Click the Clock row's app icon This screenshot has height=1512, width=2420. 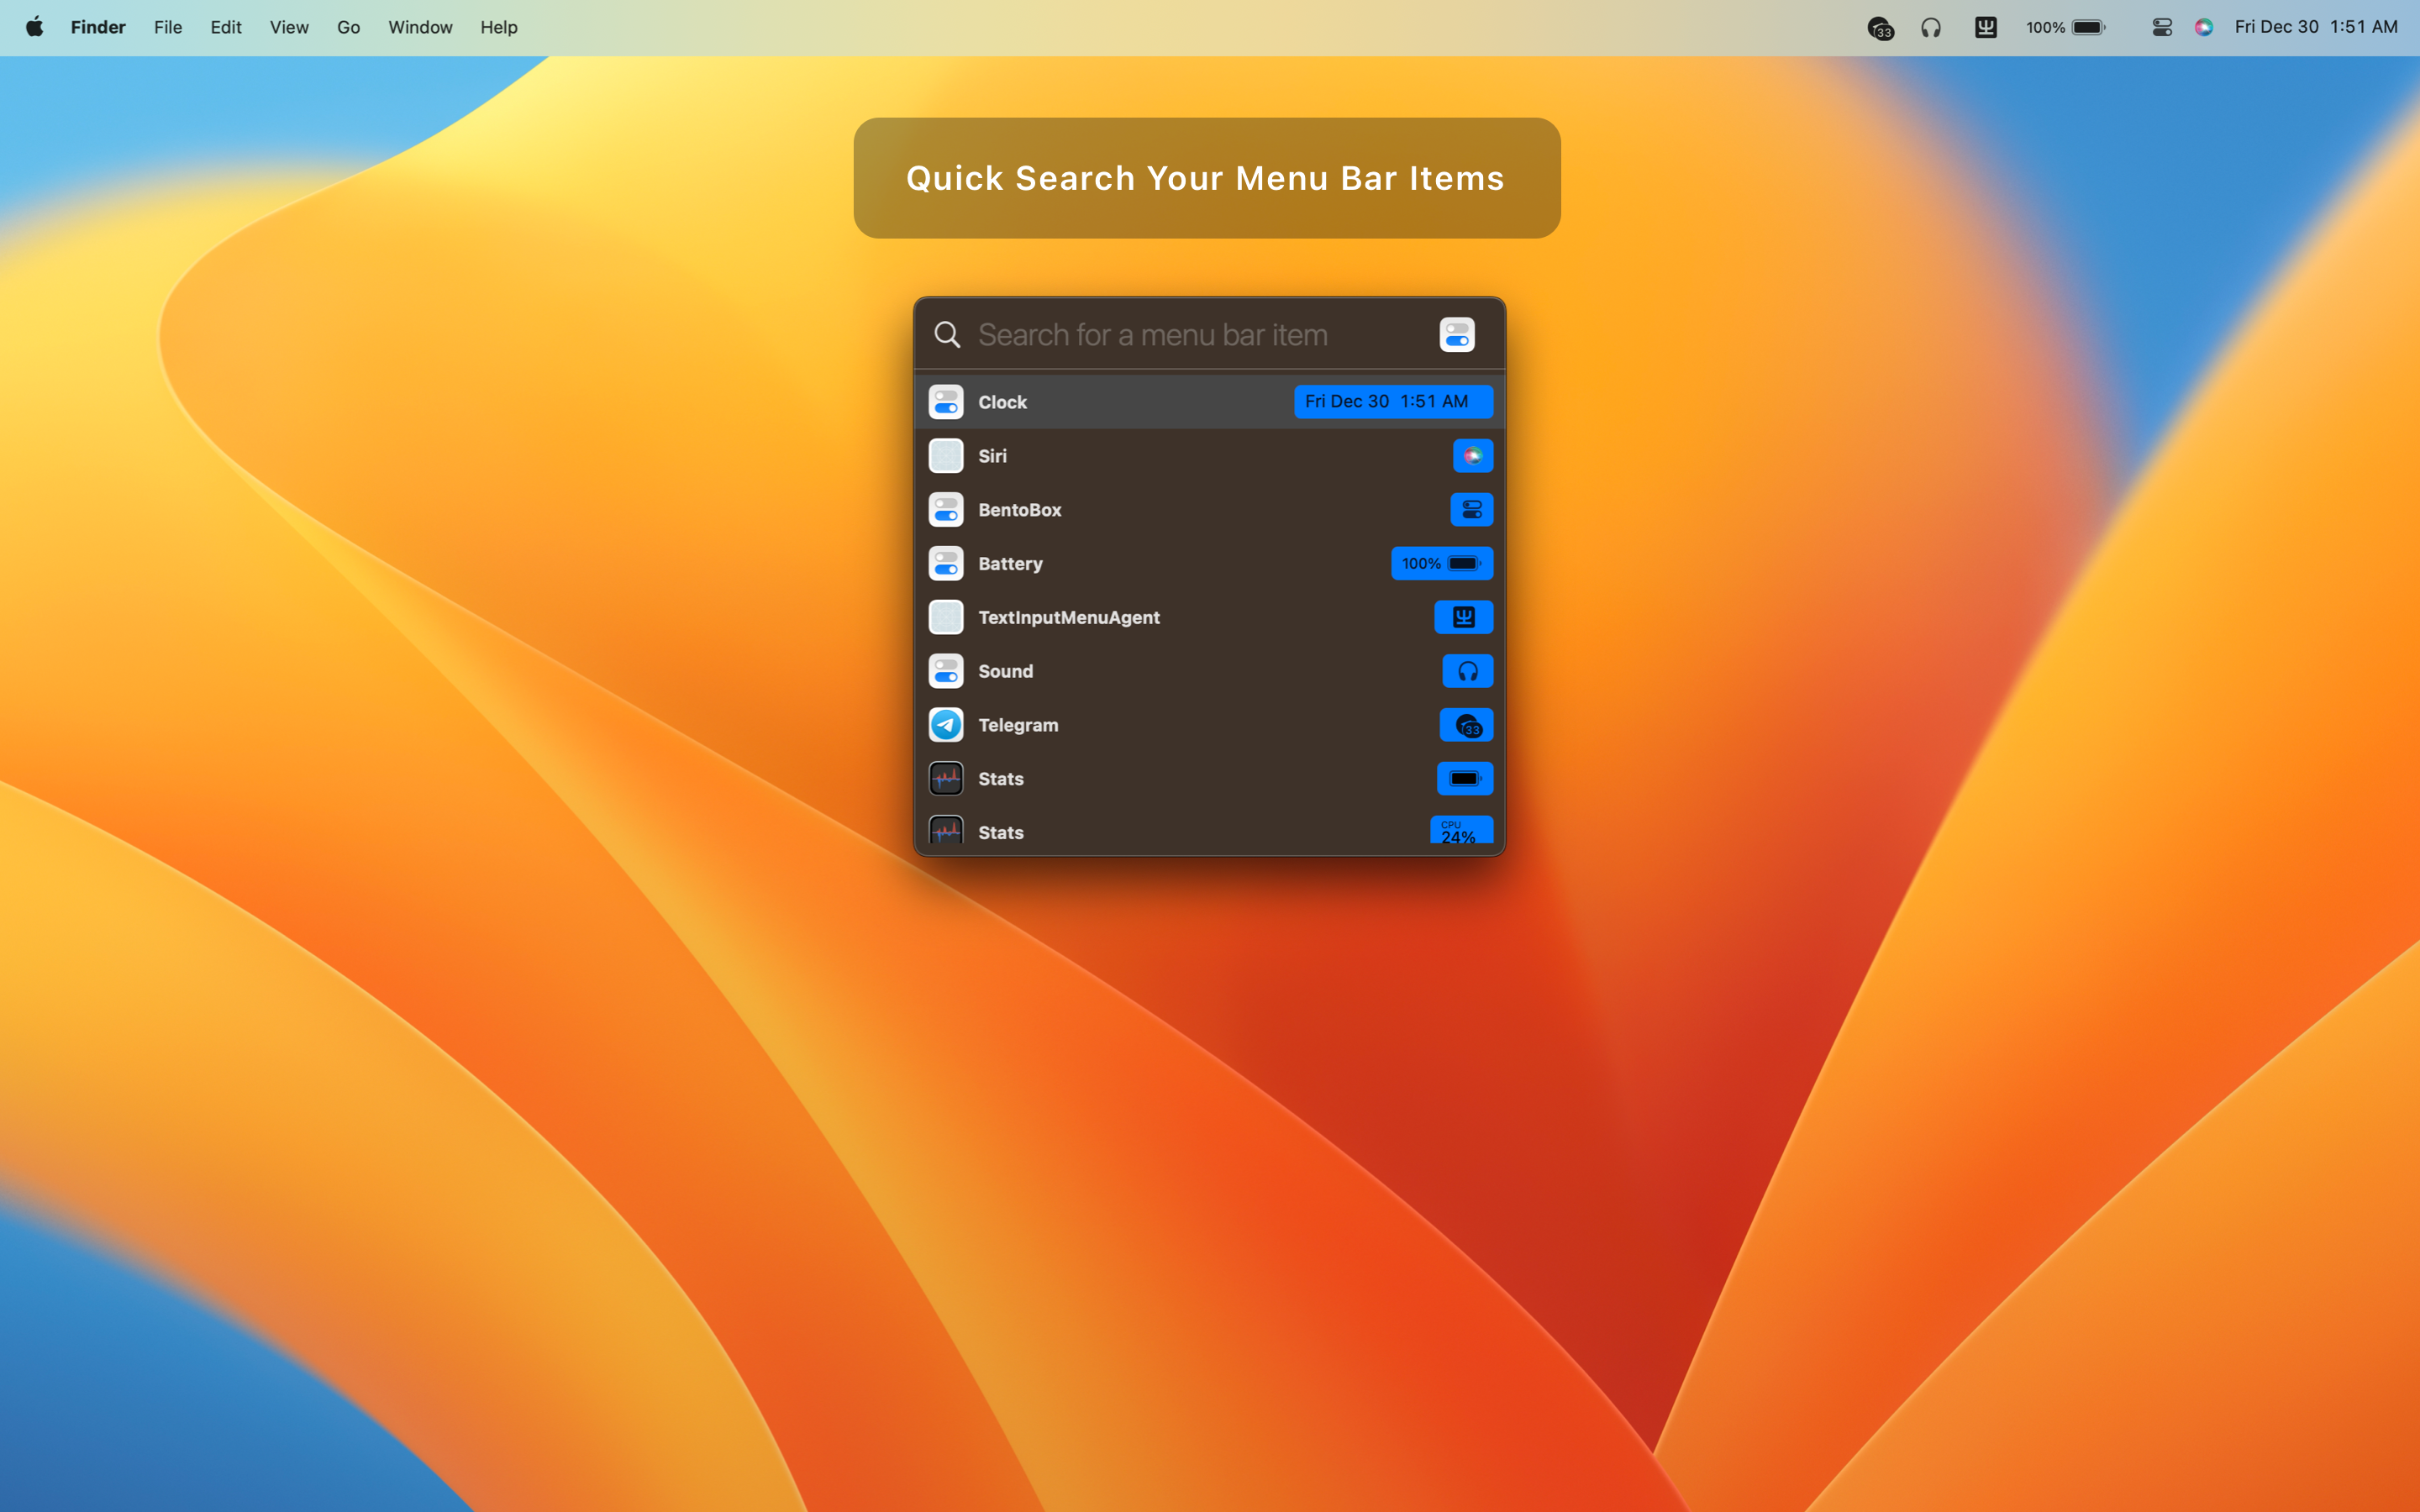click(x=946, y=402)
